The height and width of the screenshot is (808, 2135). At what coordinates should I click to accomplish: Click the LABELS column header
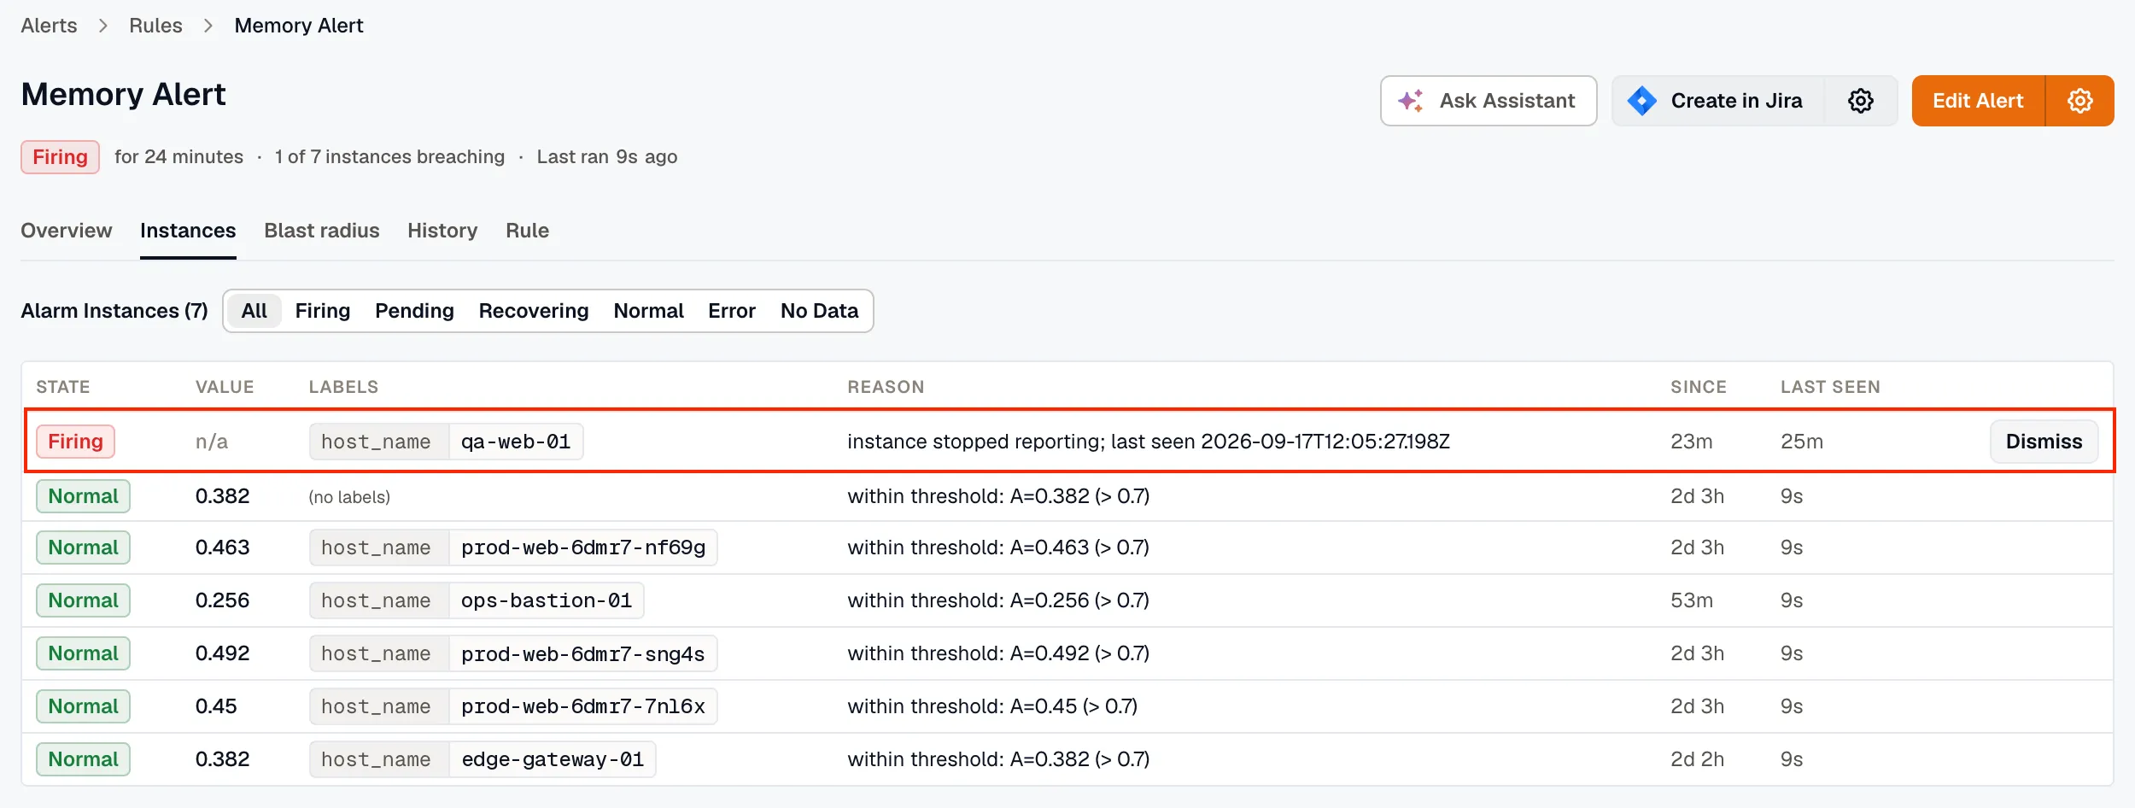(343, 387)
